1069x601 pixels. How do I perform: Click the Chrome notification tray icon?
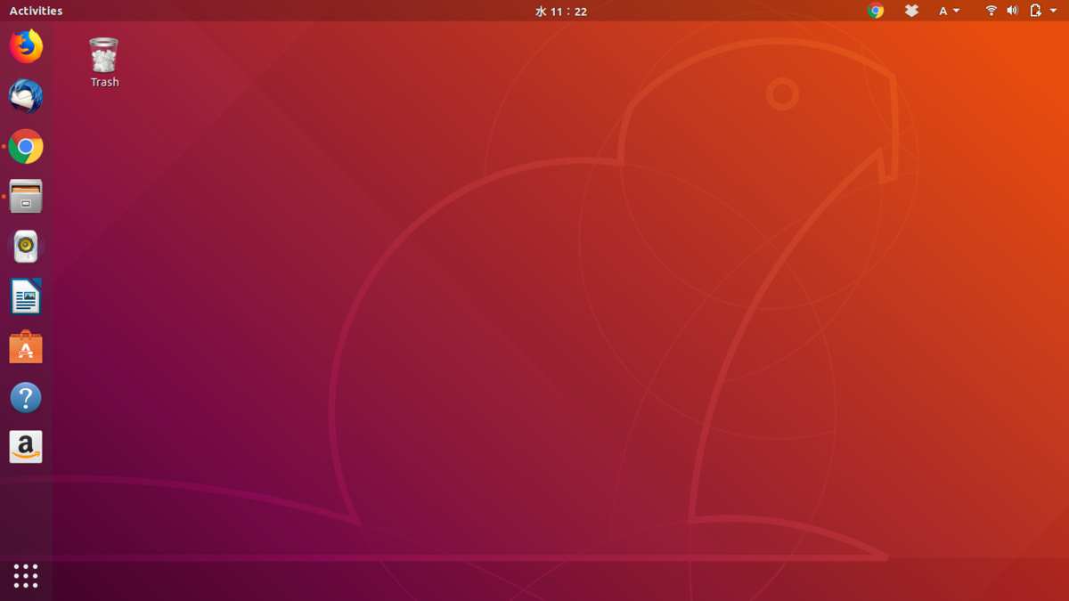874,11
